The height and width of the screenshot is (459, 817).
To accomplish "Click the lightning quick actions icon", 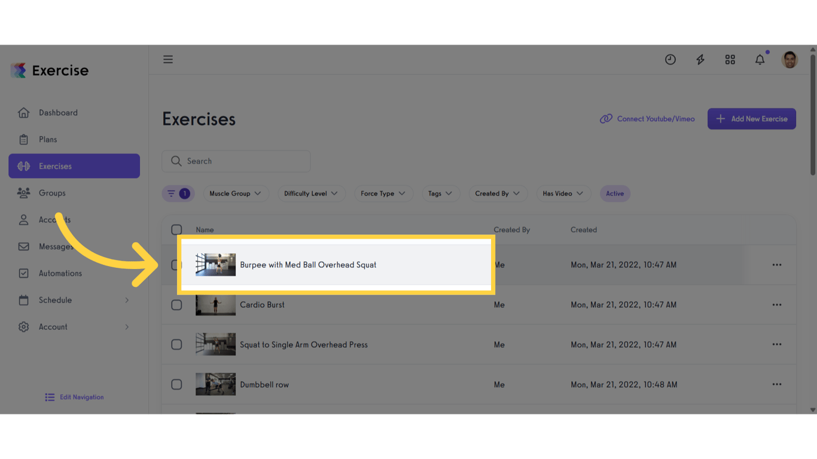I will click(700, 59).
